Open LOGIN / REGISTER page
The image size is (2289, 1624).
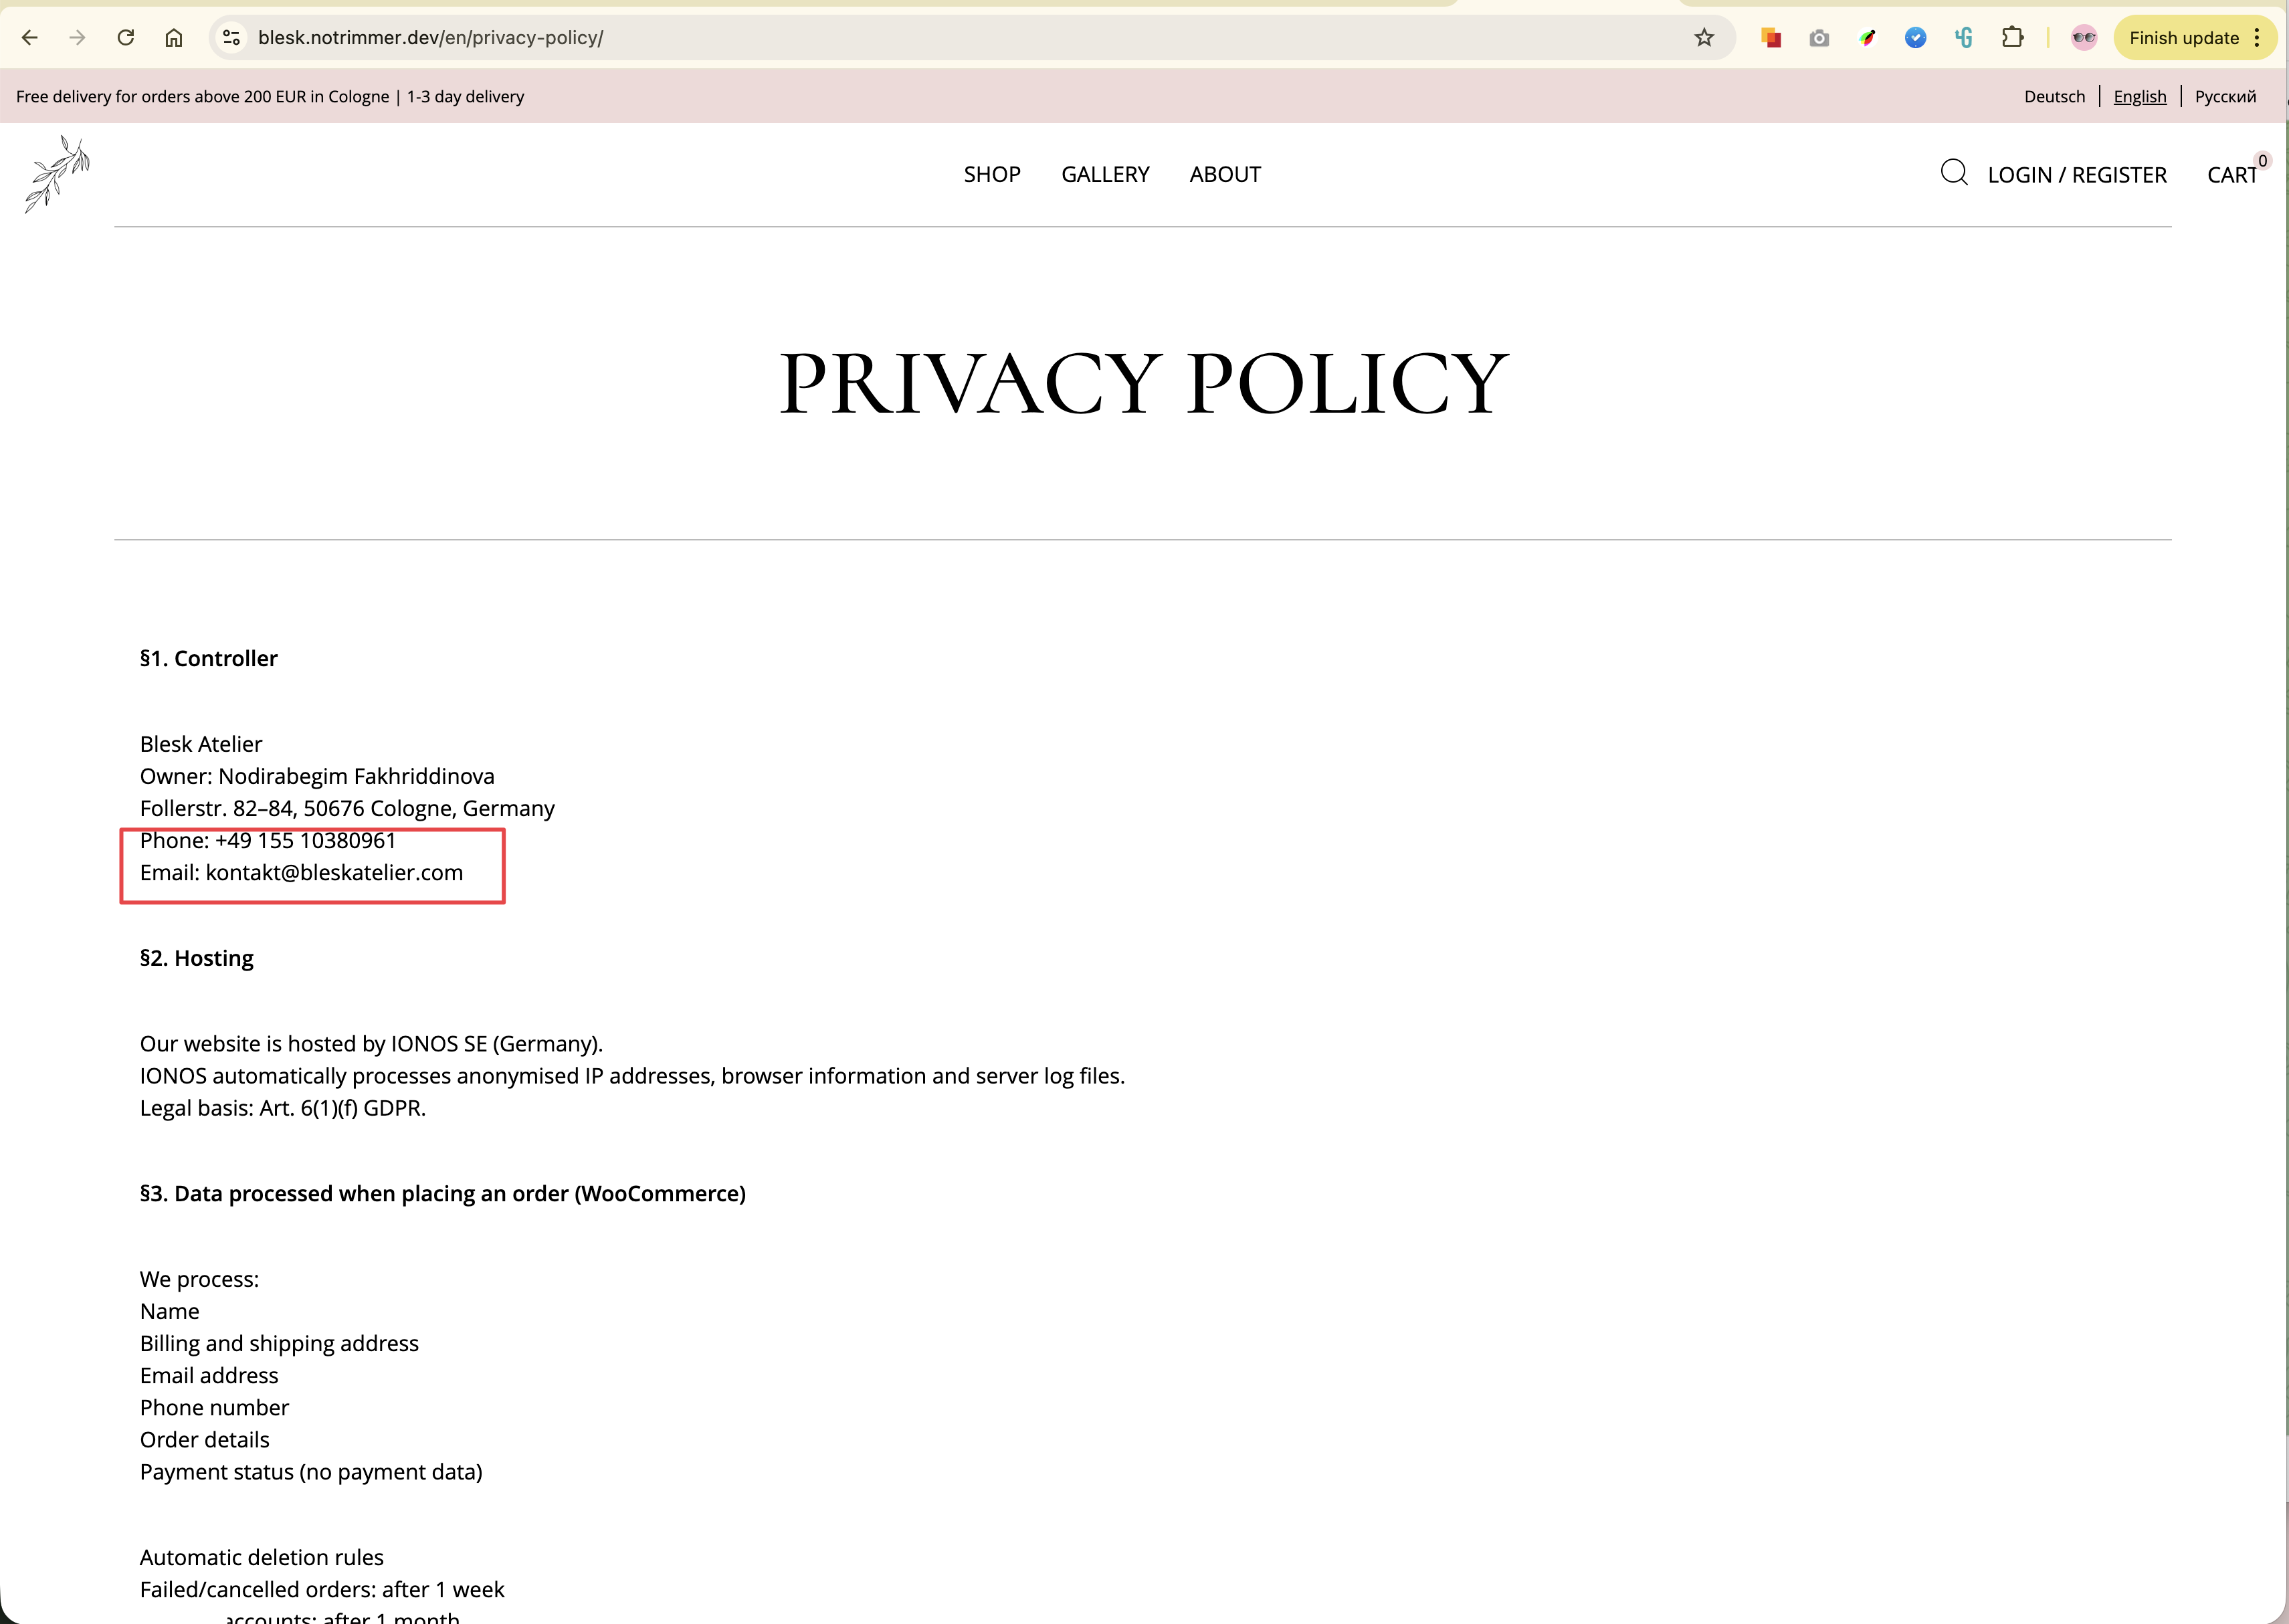click(2076, 175)
